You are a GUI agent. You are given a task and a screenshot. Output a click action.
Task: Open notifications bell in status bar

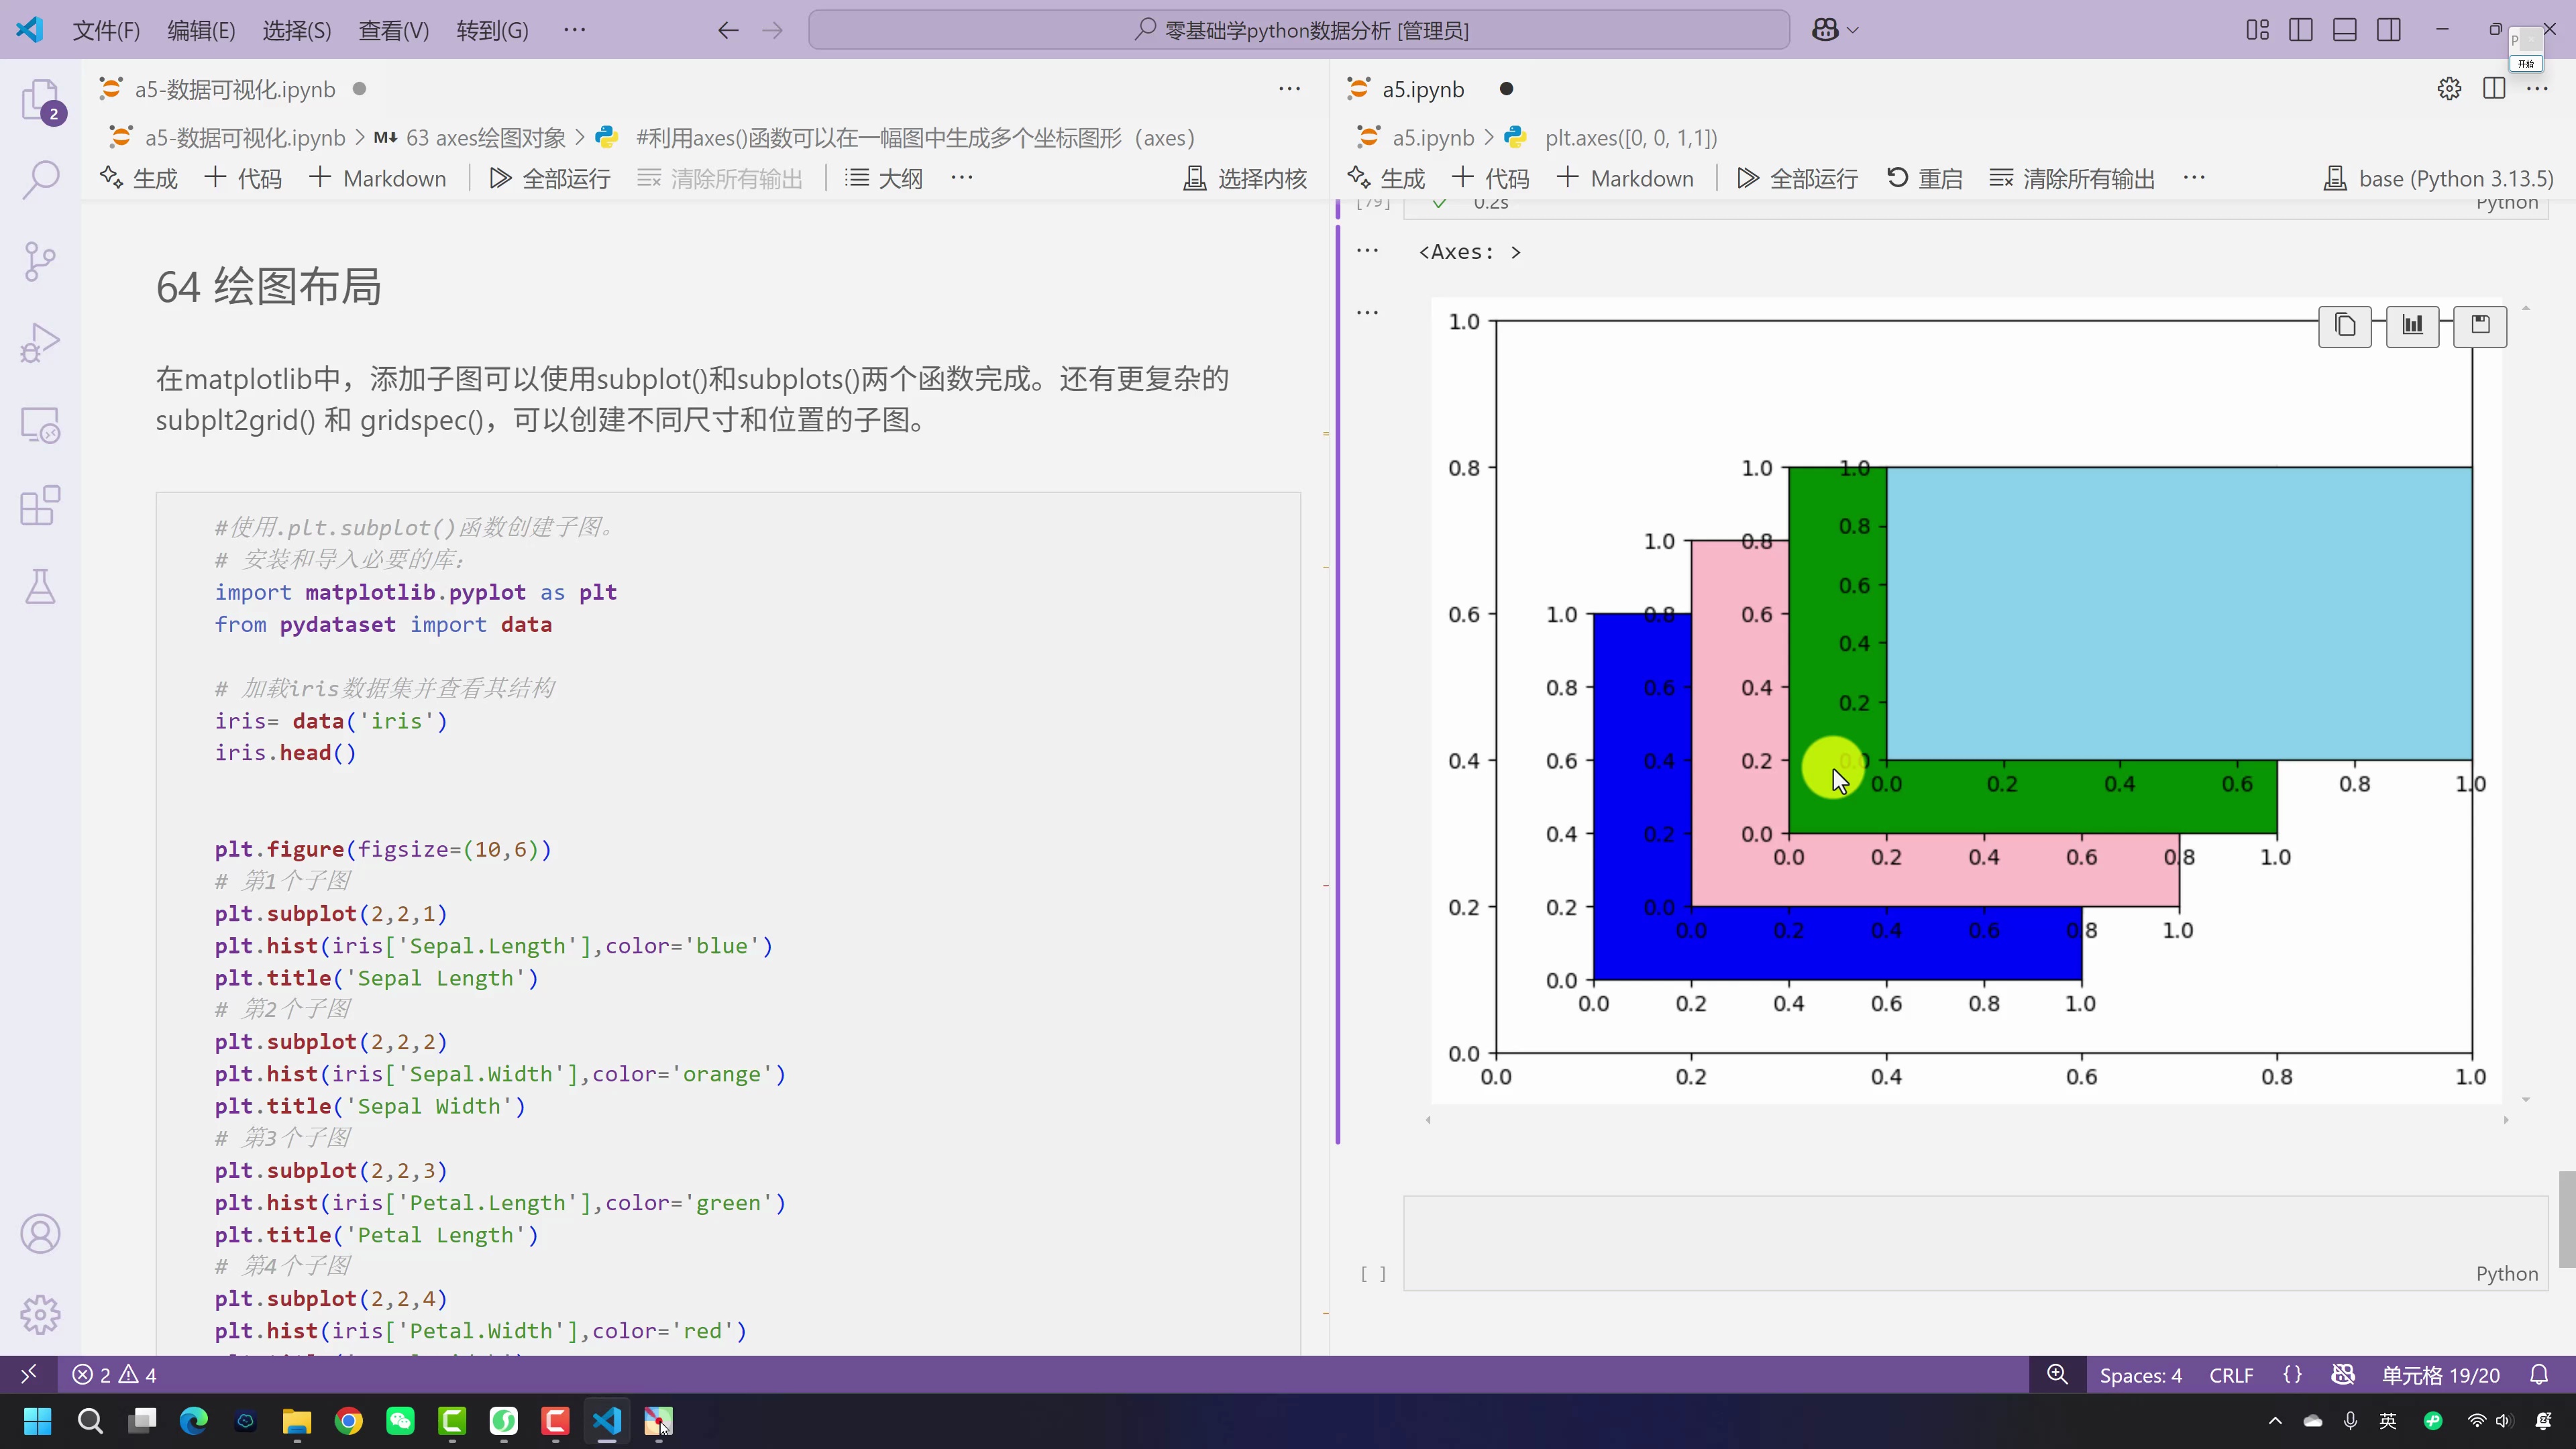click(x=2539, y=1375)
